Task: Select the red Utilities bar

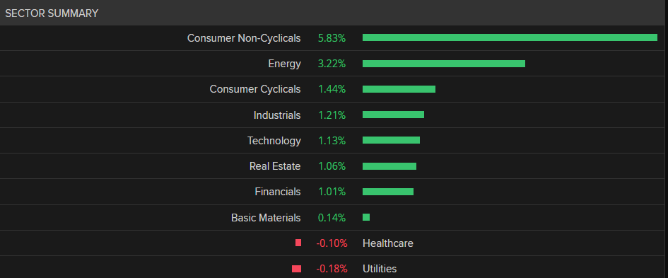Action: point(296,269)
